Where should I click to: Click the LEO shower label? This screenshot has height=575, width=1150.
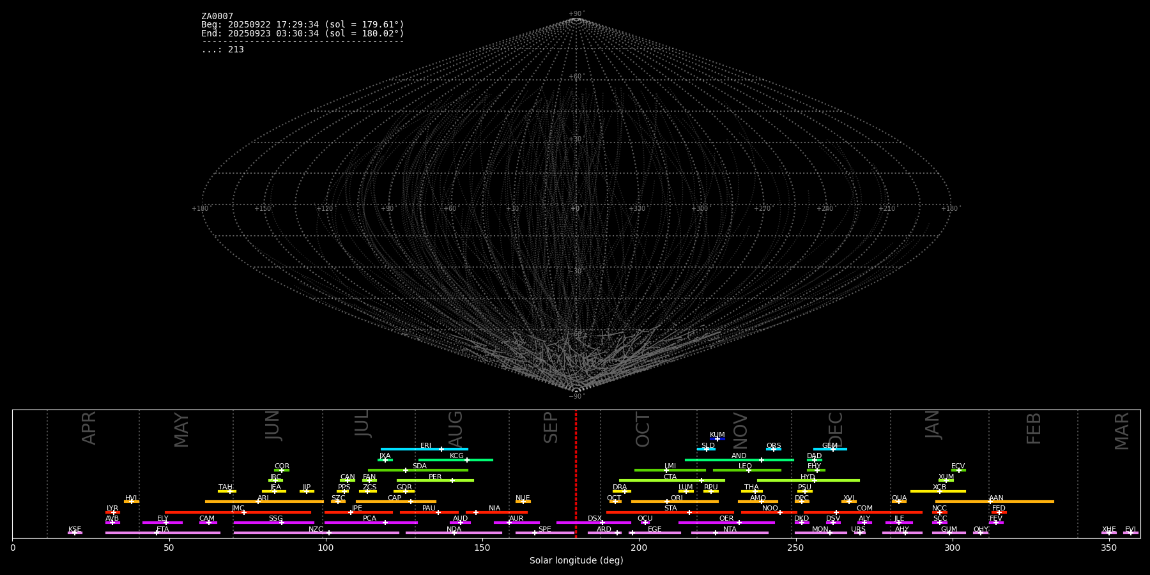pyautogui.click(x=746, y=466)
